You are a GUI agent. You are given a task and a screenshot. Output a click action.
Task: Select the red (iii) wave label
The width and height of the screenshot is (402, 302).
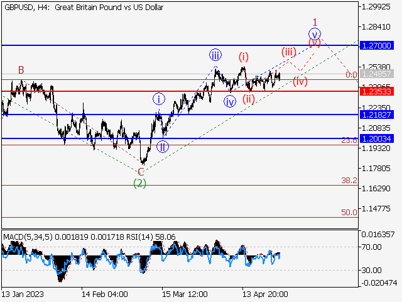[x=288, y=52]
